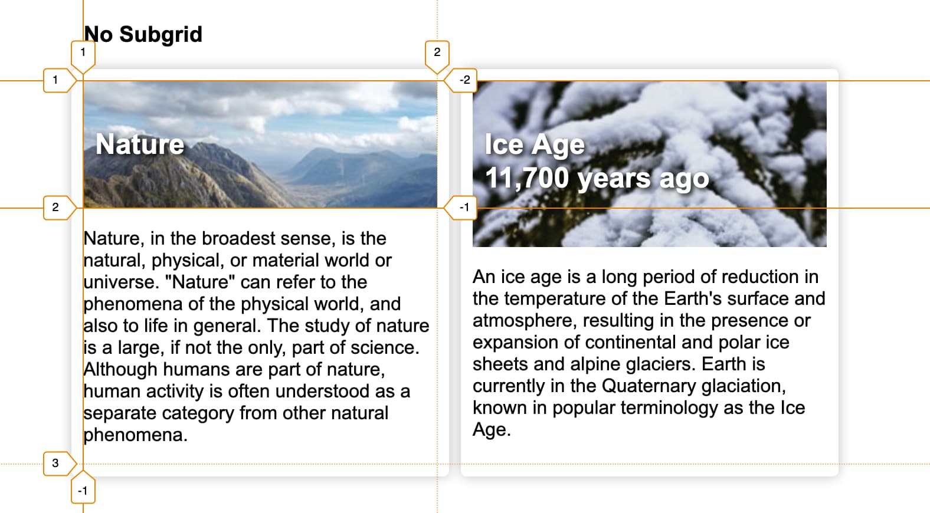The image size is (930, 513).
Task: Click the row line label -2
Action: point(464,80)
